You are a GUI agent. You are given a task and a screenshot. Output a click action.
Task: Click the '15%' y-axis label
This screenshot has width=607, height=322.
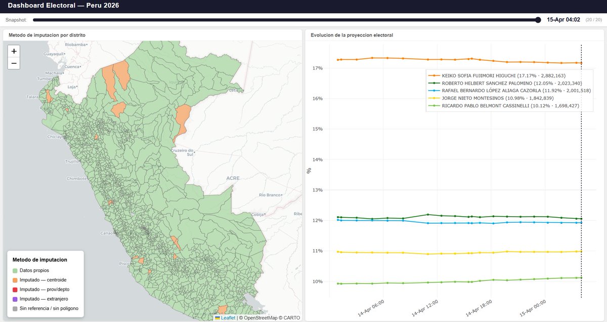click(317, 129)
